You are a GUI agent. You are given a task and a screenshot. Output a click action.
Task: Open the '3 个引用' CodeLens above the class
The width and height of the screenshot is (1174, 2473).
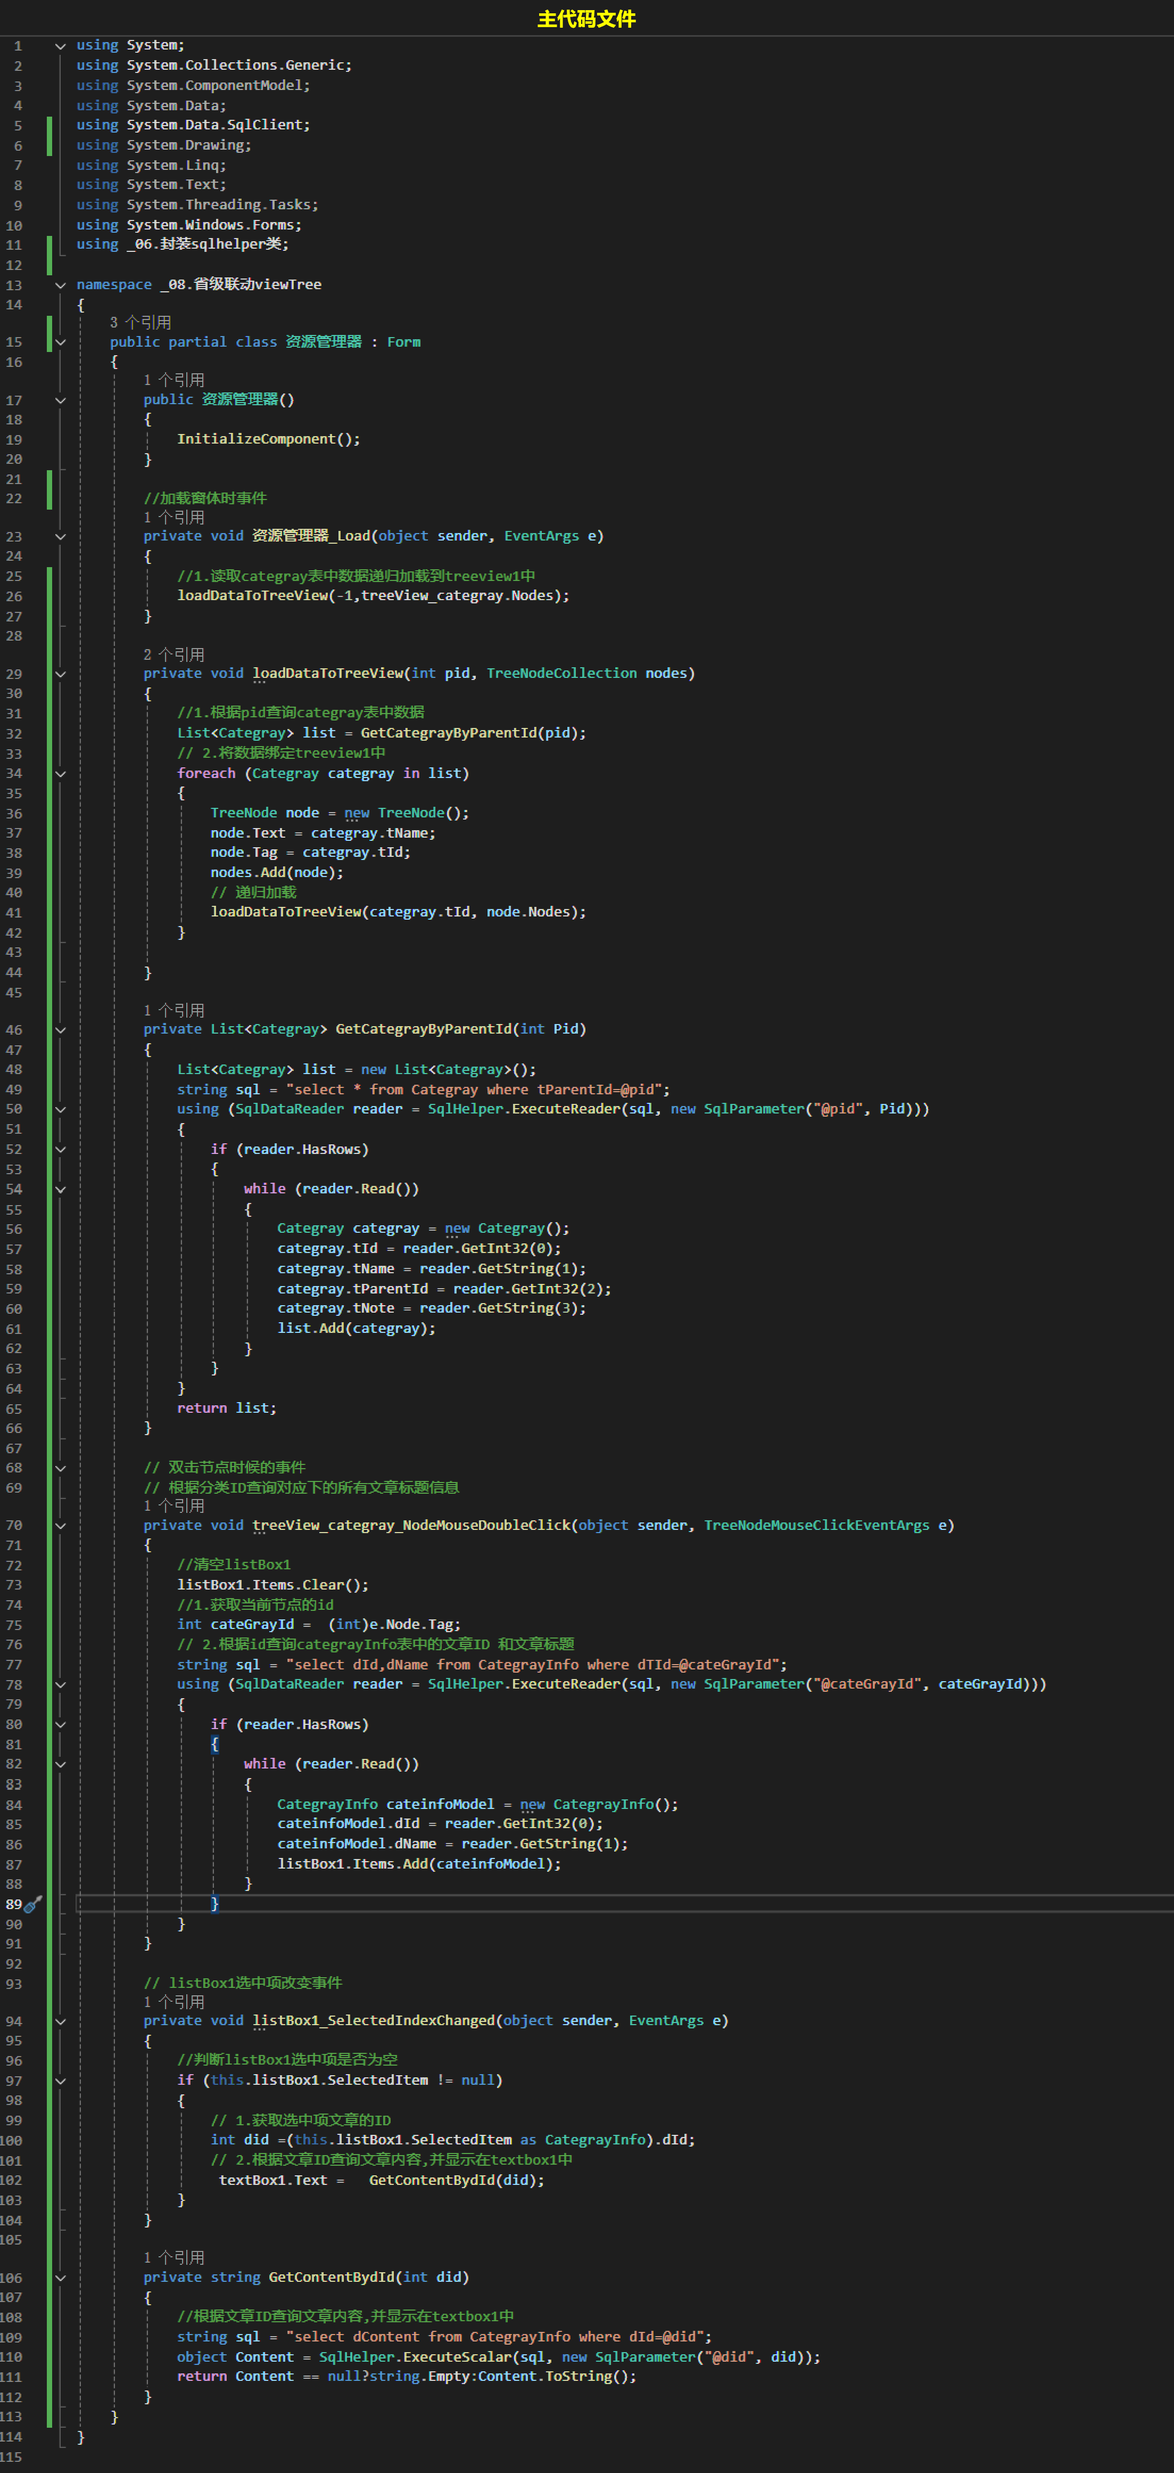[x=140, y=323]
